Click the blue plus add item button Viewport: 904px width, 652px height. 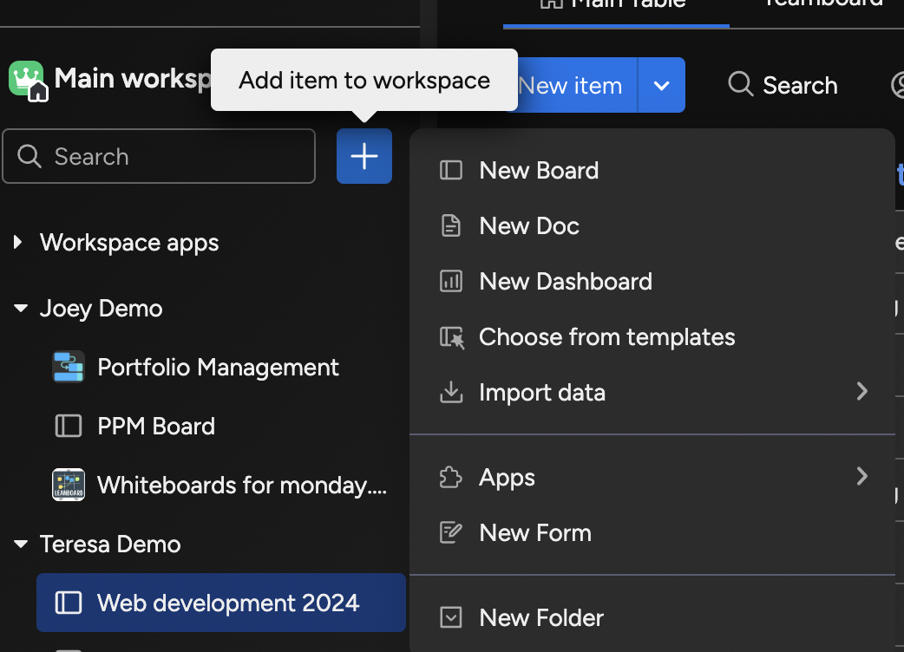click(364, 156)
